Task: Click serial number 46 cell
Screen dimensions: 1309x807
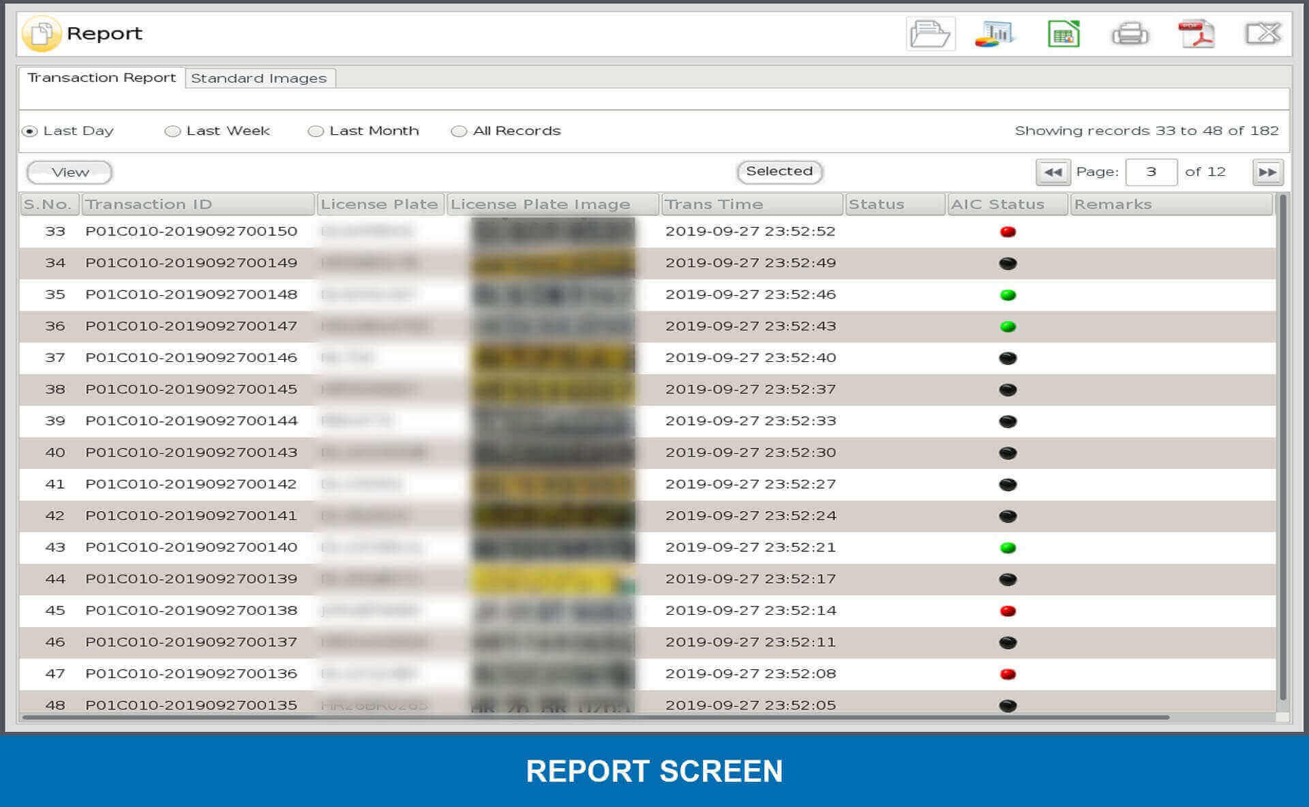Action: tap(55, 642)
